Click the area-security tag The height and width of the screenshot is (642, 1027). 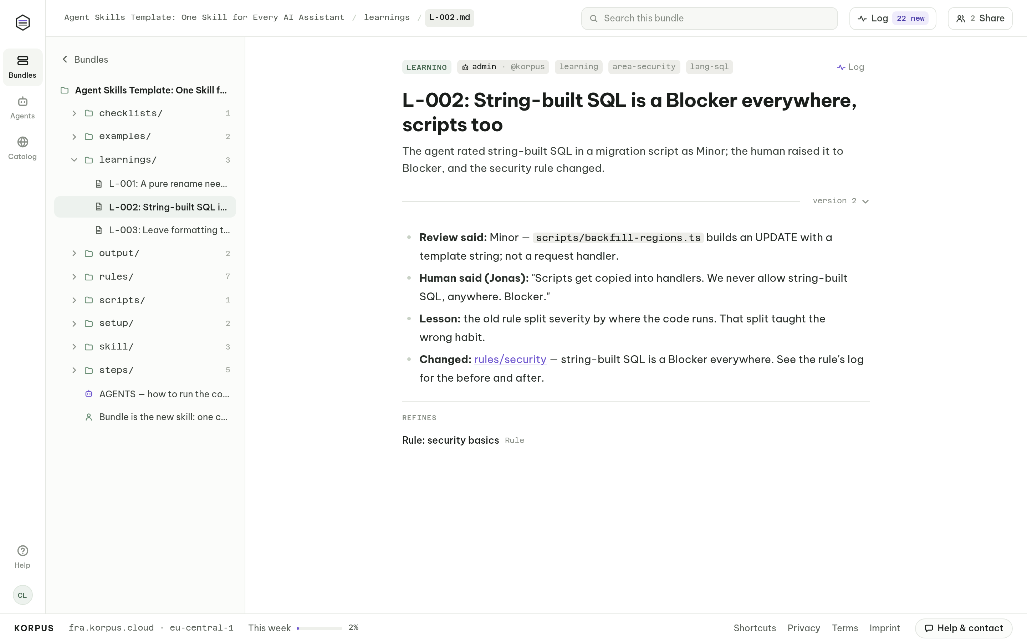coord(644,67)
